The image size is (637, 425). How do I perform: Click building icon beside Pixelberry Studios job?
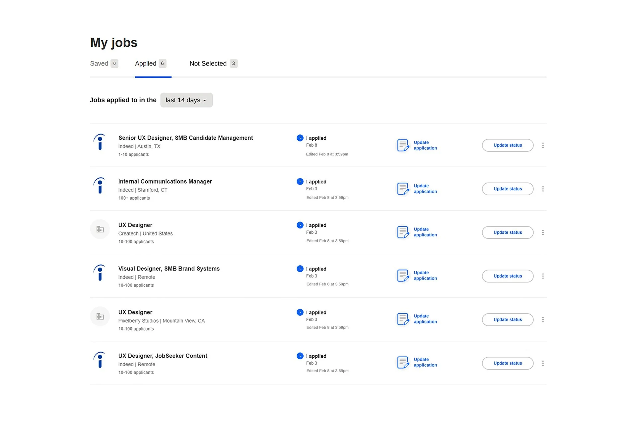pos(100,316)
